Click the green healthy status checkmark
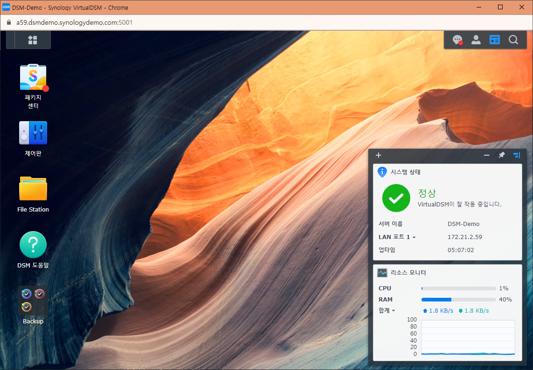The height and width of the screenshot is (370, 533). tap(396, 198)
